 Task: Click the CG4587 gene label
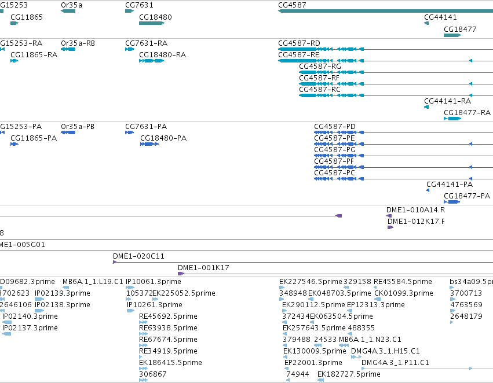coord(292,5)
